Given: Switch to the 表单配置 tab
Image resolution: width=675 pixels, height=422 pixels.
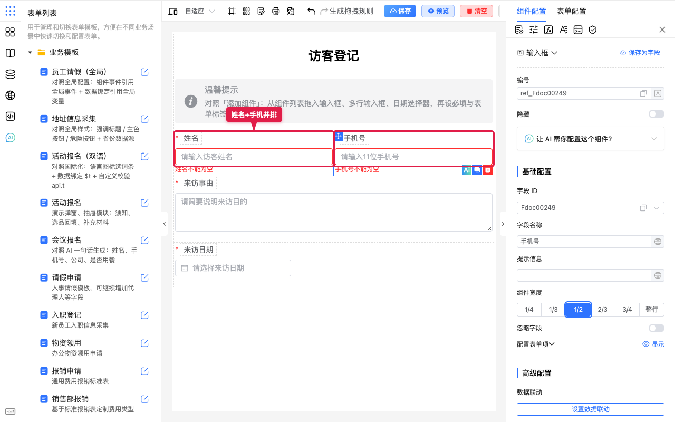Looking at the screenshot, I should point(572,11).
